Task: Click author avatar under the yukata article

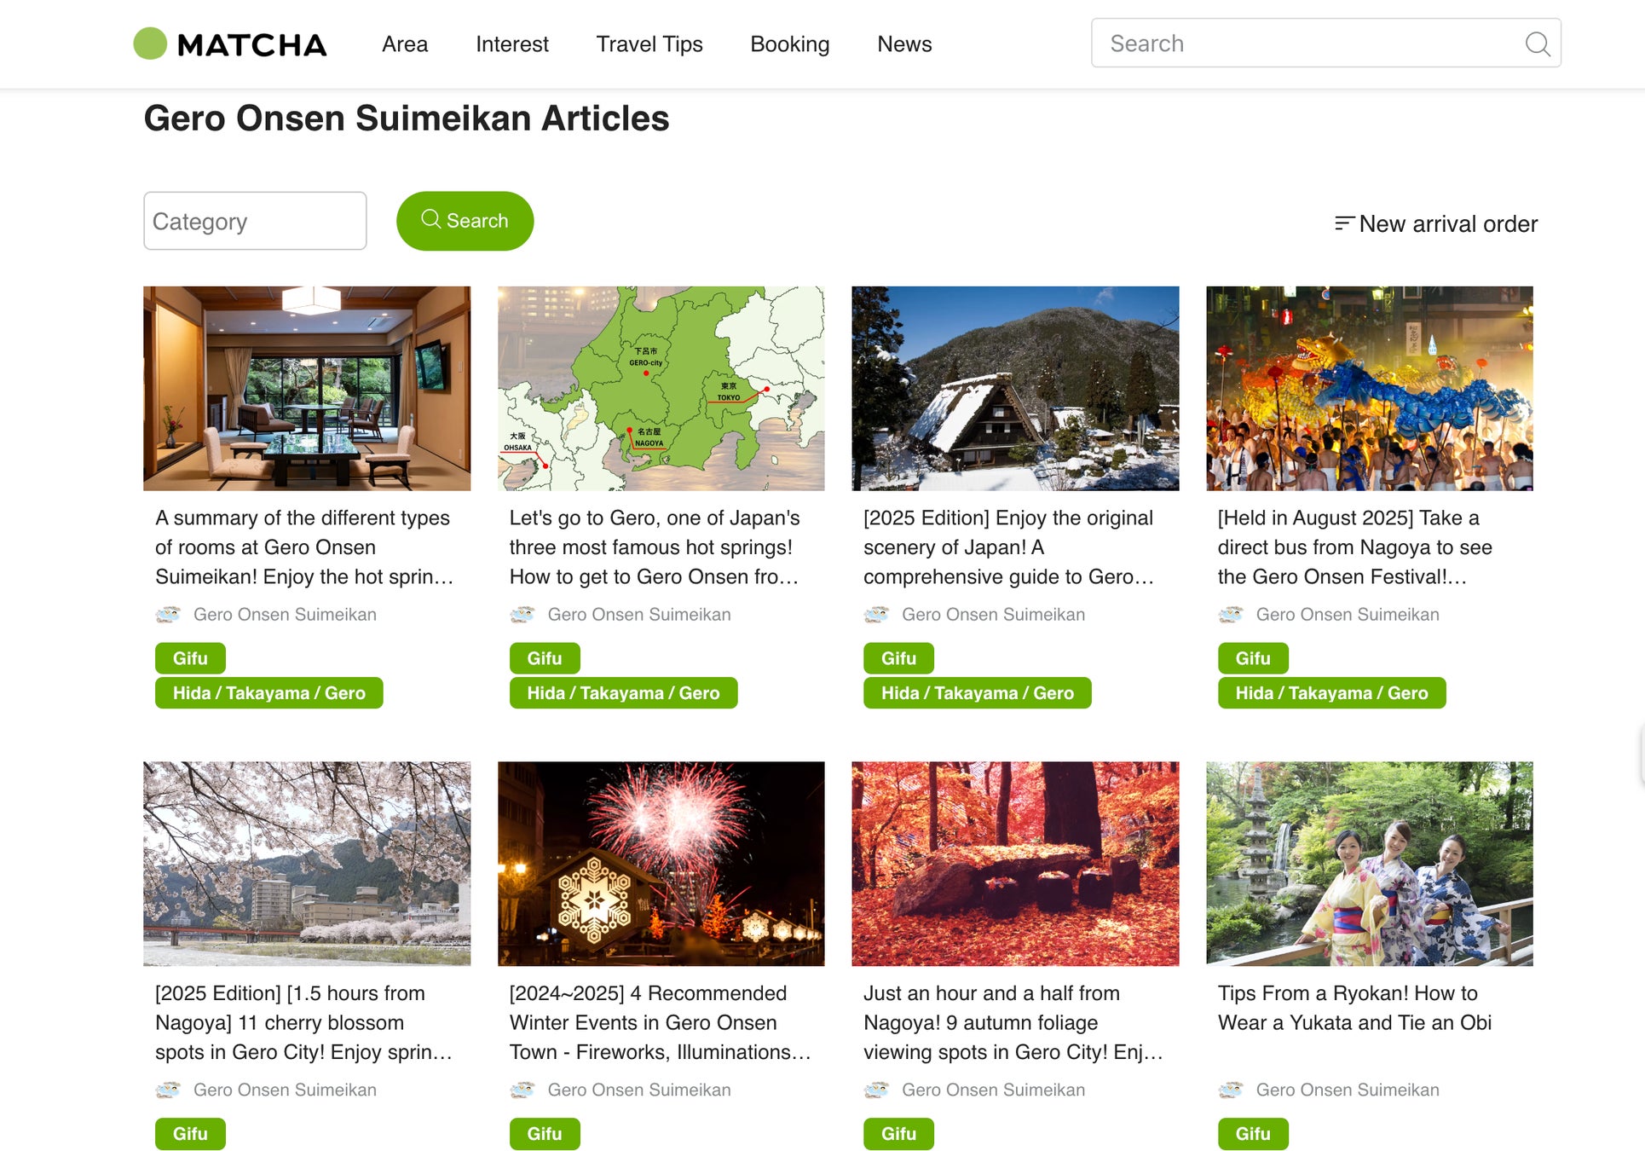Action: tap(1231, 1090)
